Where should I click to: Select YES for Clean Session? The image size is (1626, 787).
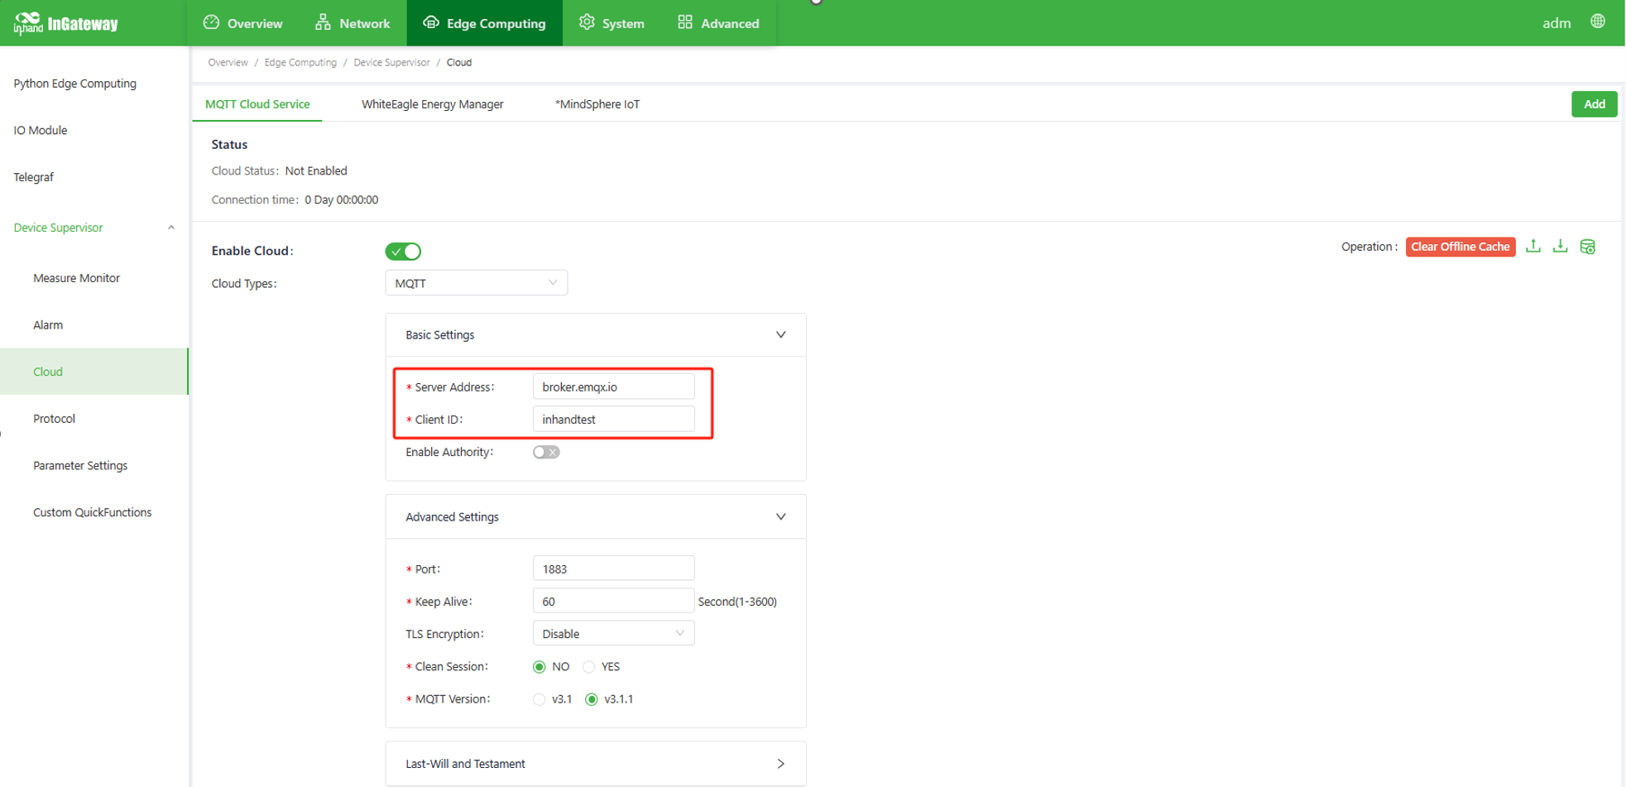click(x=589, y=667)
